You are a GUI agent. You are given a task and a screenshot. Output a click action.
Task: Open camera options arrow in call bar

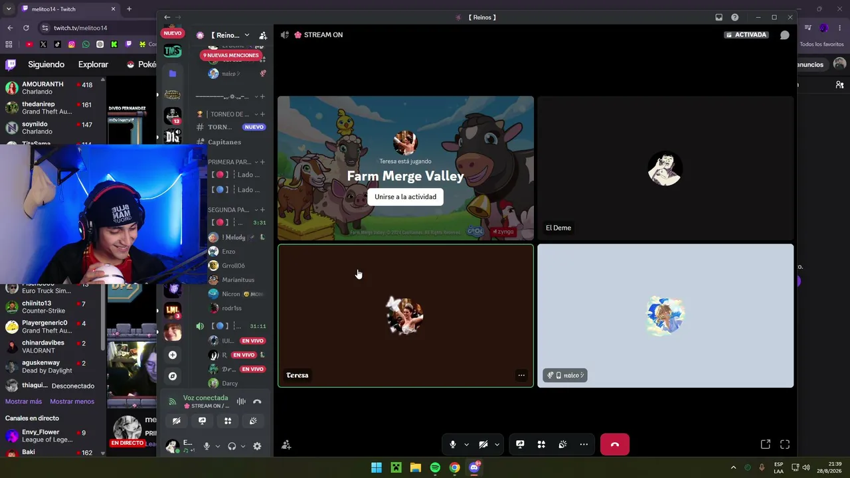click(x=497, y=445)
